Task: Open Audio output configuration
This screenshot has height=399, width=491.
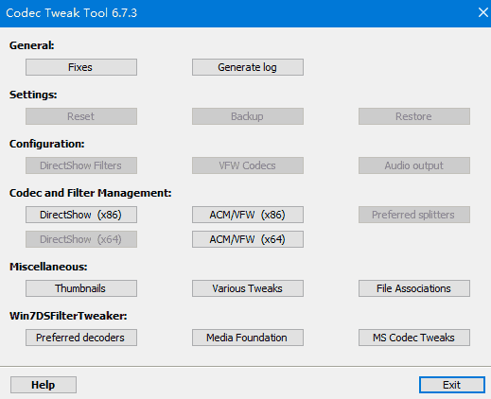Action: pos(414,165)
